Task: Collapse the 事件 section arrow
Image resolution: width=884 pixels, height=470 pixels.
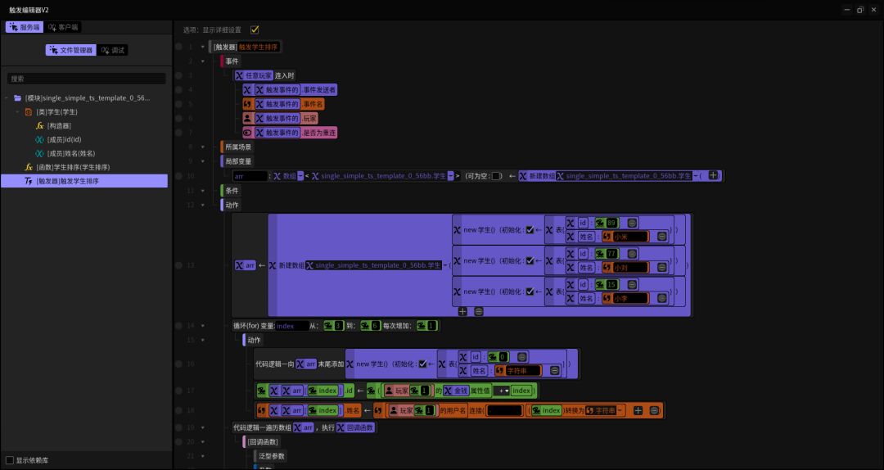Action: click(x=203, y=61)
